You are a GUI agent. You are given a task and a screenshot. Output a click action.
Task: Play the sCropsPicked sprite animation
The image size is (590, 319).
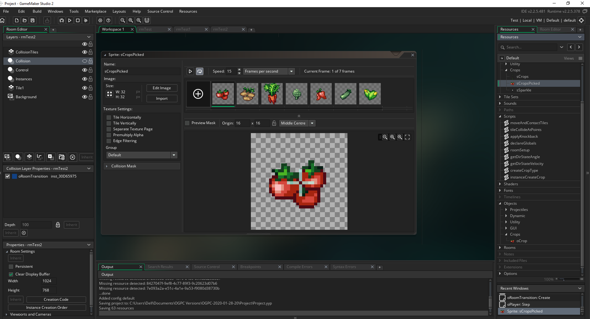point(190,71)
